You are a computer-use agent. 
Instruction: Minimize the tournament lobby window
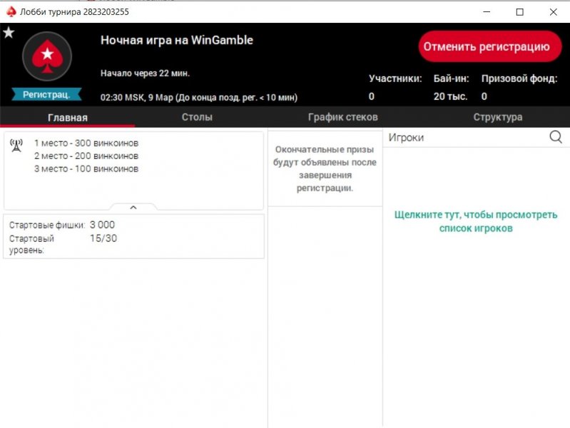487,12
